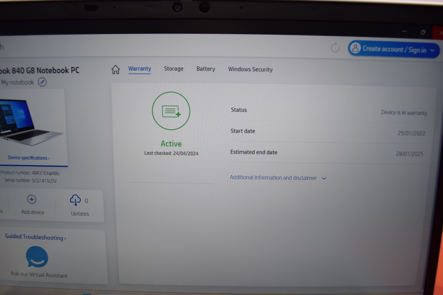This screenshot has height=295, width=443.
Task: Click the 840 G8 Notebook PC title
Action: pyautogui.click(x=40, y=70)
